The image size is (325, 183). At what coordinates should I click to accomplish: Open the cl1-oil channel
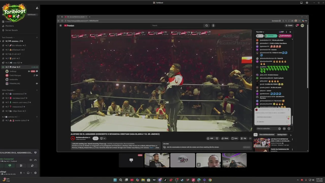[13, 54]
